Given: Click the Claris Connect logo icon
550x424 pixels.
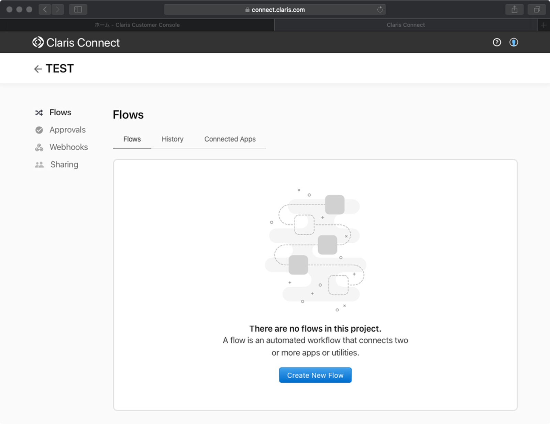Looking at the screenshot, I should [x=38, y=42].
